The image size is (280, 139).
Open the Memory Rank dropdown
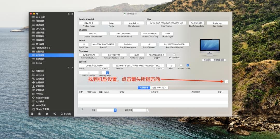(x=105, y=73)
